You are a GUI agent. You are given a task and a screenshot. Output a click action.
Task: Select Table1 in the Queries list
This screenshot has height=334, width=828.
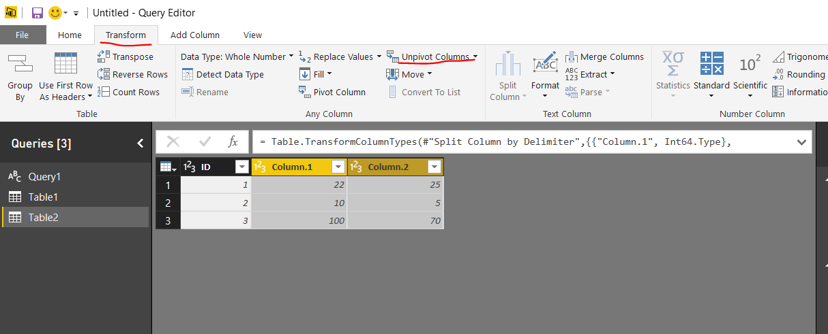click(x=74, y=197)
